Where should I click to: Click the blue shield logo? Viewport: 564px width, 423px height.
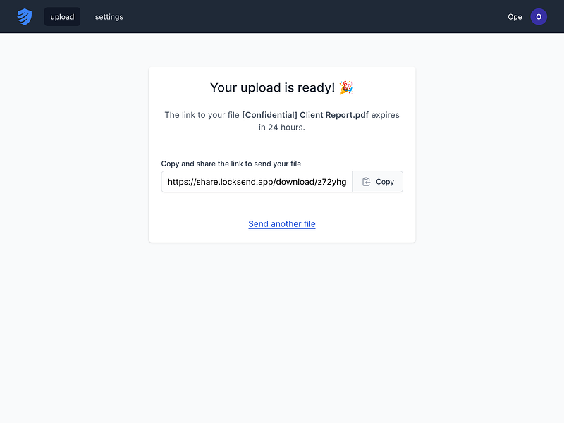point(25,16)
